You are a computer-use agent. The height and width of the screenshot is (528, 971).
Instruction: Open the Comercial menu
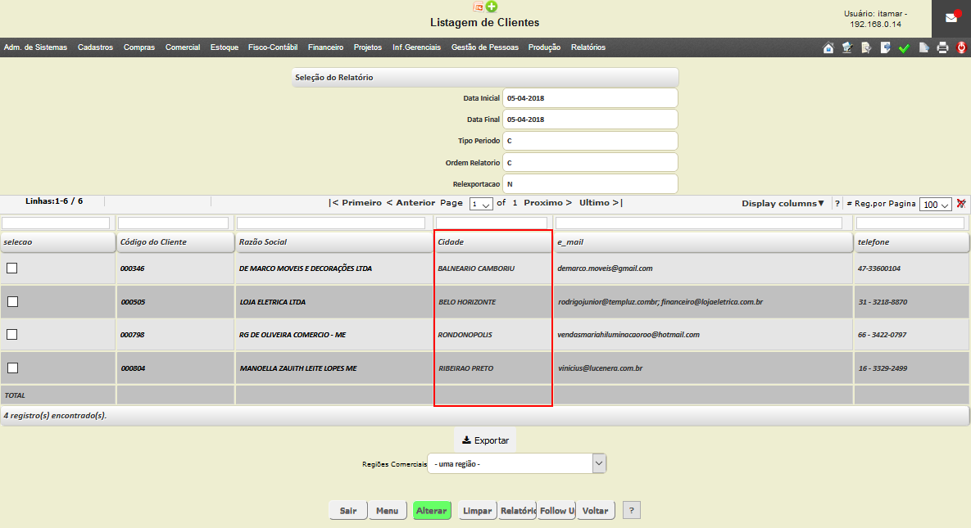pyautogui.click(x=183, y=47)
